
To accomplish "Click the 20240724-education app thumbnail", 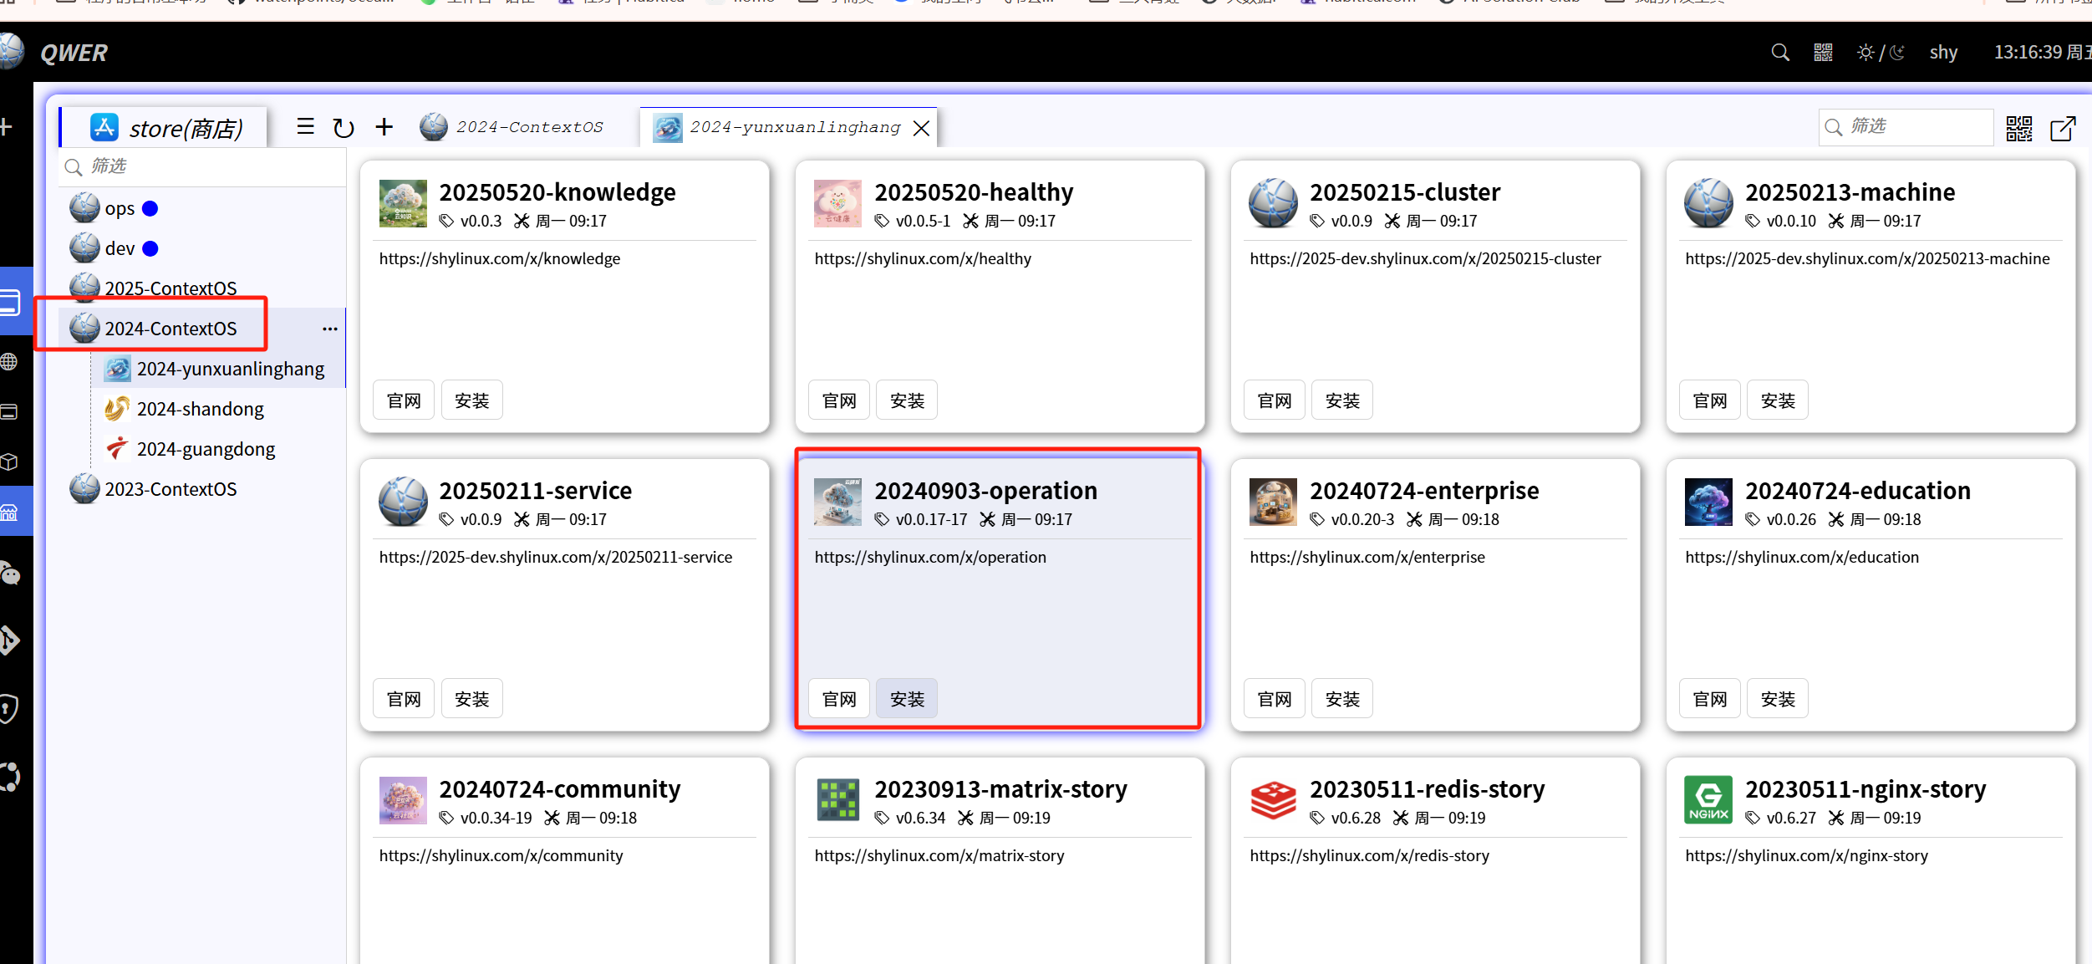I will tap(1708, 502).
